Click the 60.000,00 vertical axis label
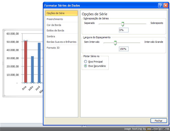 tap(12, 34)
